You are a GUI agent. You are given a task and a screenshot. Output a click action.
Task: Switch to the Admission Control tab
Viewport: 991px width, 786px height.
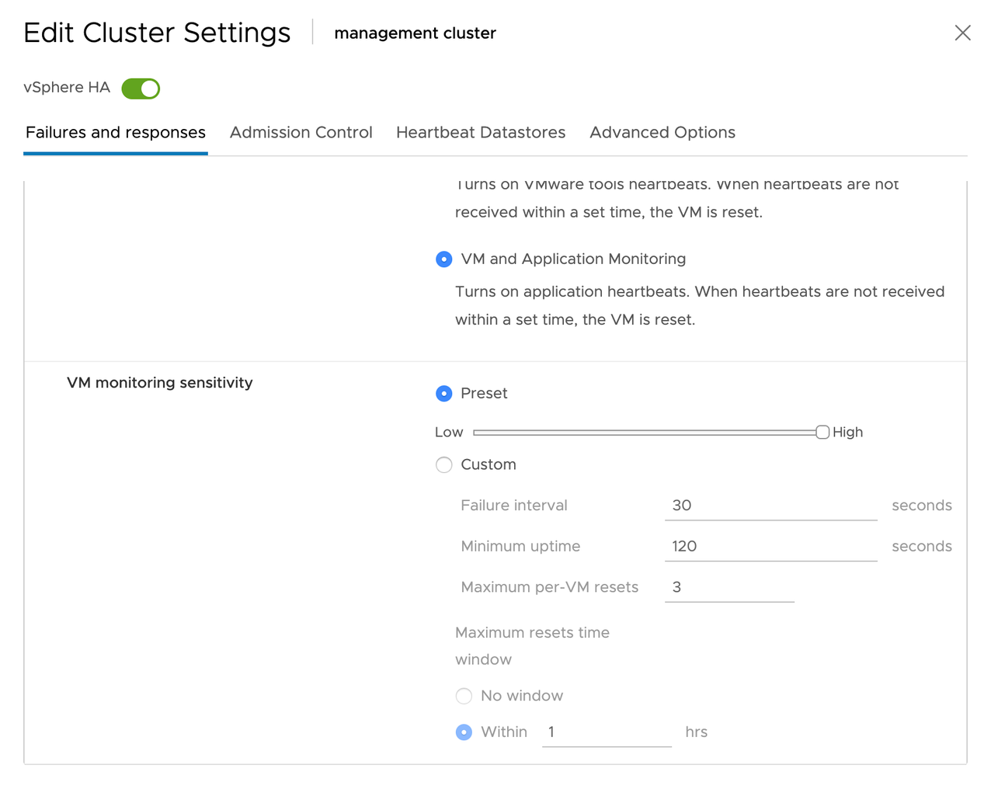(x=301, y=132)
